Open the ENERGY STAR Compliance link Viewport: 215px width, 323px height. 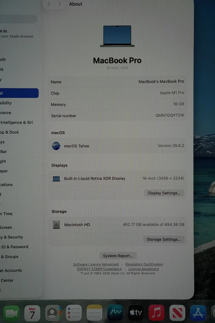99,269
